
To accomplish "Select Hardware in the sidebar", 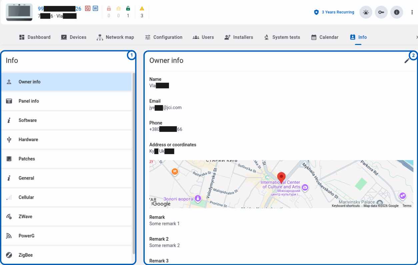I will (x=66, y=140).
